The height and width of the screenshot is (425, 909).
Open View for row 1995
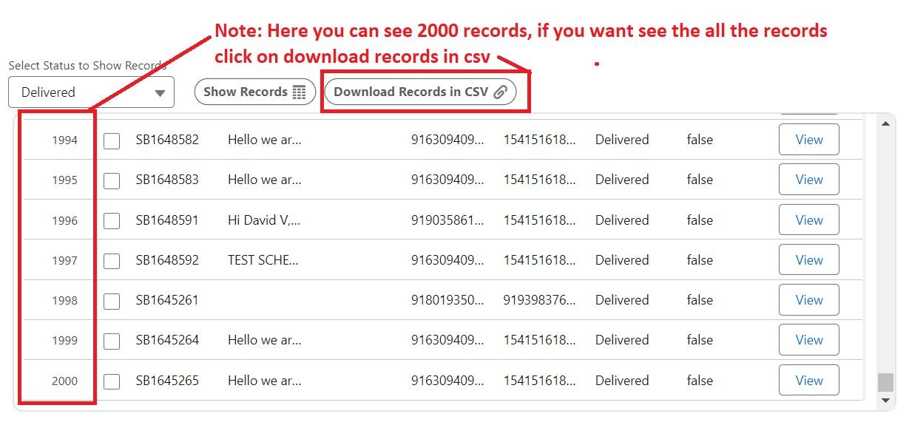[x=809, y=180]
